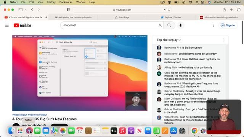Open Wi-Fi status in menu bar
The image size is (244, 137).
coord(191,2)
